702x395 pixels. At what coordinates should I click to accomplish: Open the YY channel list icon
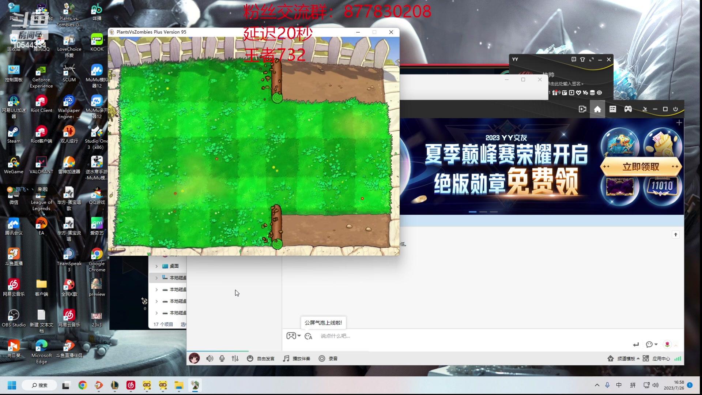613,109
